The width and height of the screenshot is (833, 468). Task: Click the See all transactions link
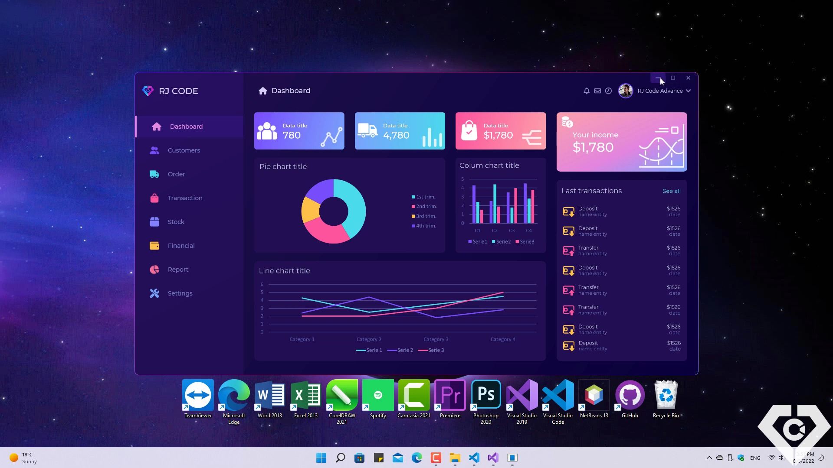coord(671,191)
